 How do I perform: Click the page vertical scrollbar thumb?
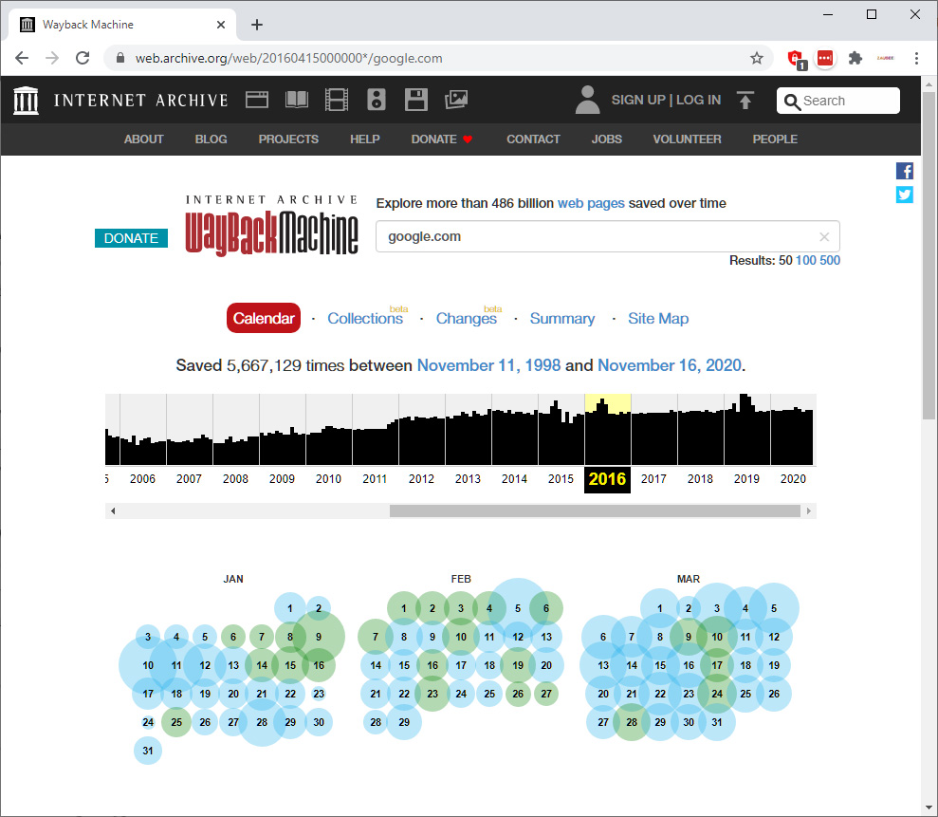[x=929, y=255]
